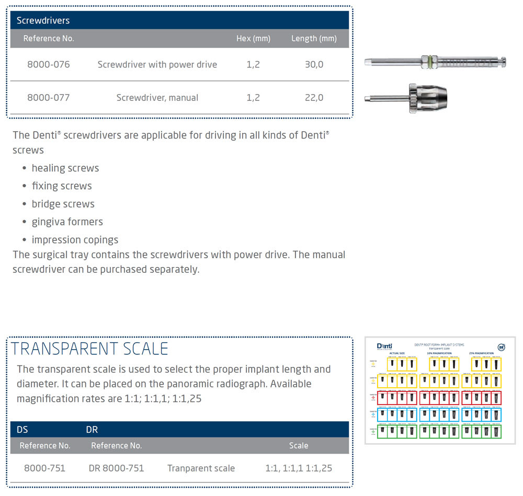Select the DS column header
The image size is (523, 496).
point(22,429)
